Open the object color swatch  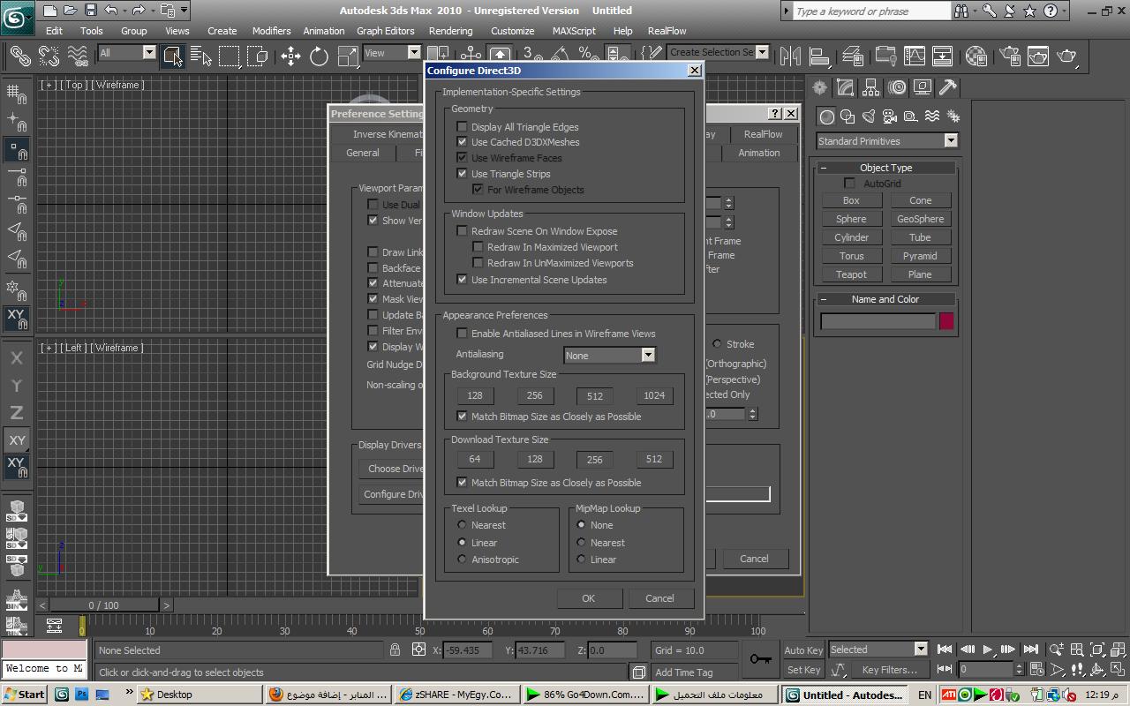pos(946,321)
